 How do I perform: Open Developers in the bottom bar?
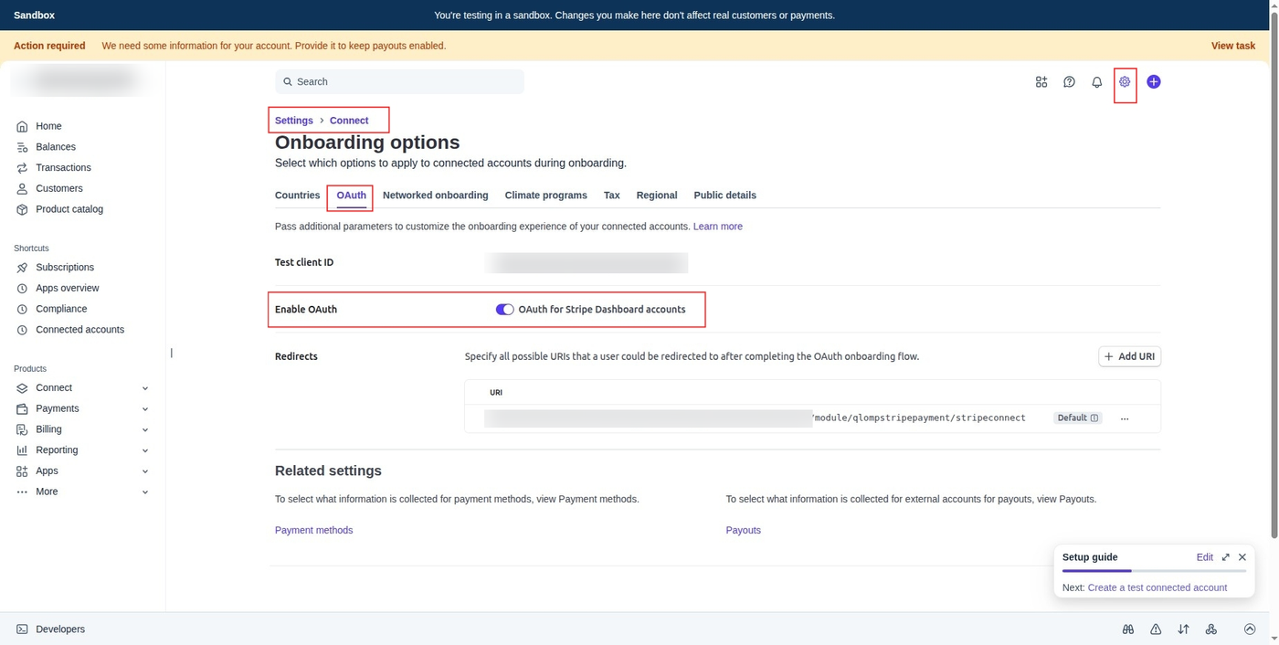(x=60, y=629)
